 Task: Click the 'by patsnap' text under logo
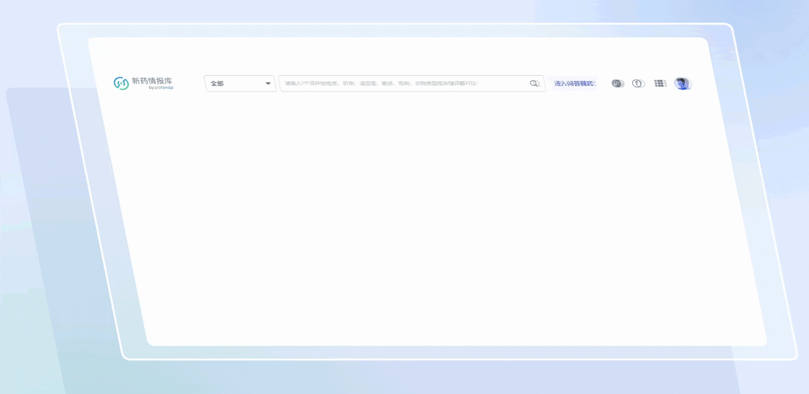pyautogui.click(x=161, y=88)
